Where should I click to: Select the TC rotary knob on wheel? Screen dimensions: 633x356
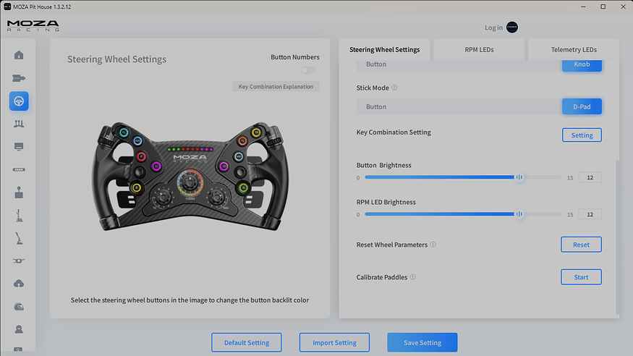tap(163, 197)
